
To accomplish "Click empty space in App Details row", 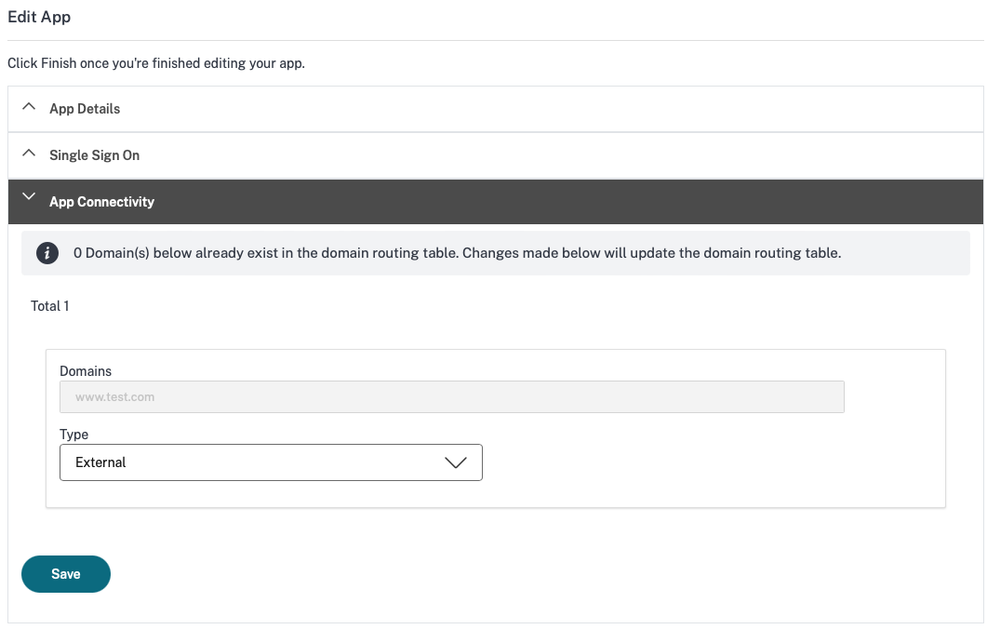I will point(558,109).
